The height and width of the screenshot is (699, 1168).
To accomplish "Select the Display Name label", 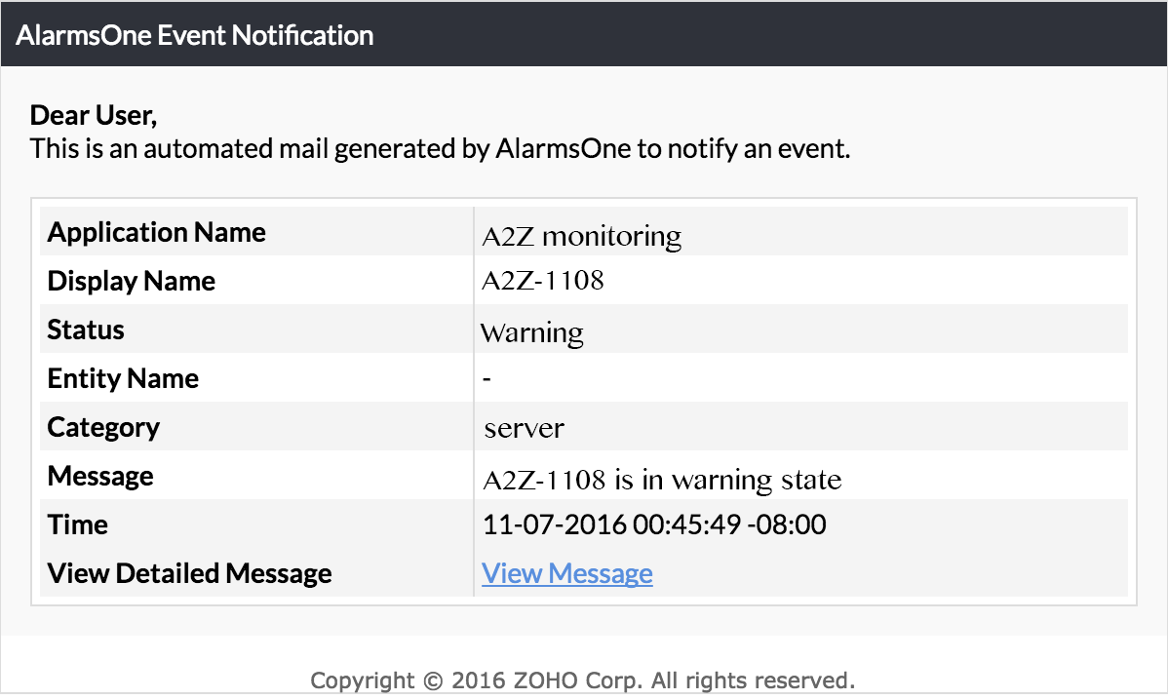I will (131, 281).
